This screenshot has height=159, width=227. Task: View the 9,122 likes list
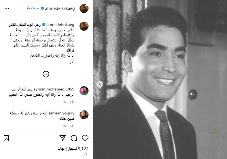click(x=73, y=149)
